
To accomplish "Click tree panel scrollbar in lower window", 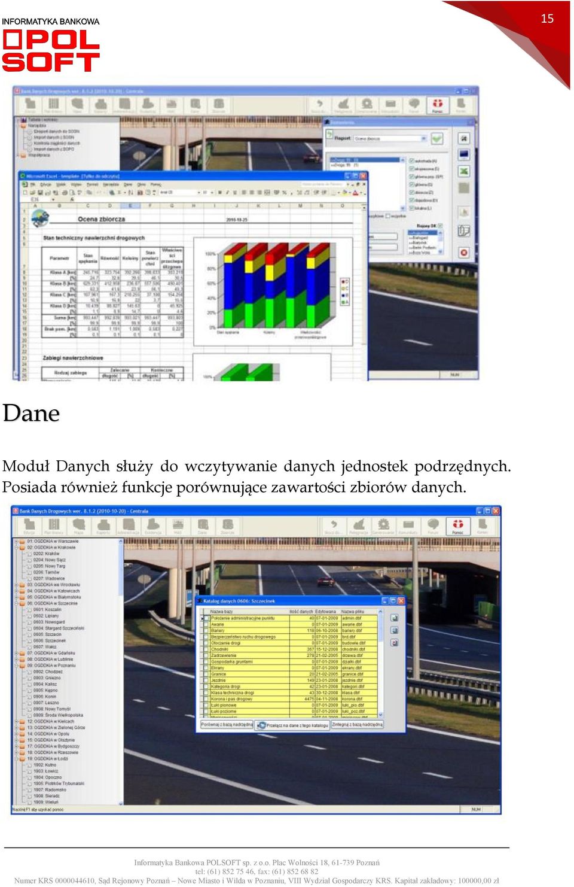I will [x=120, y=672].
